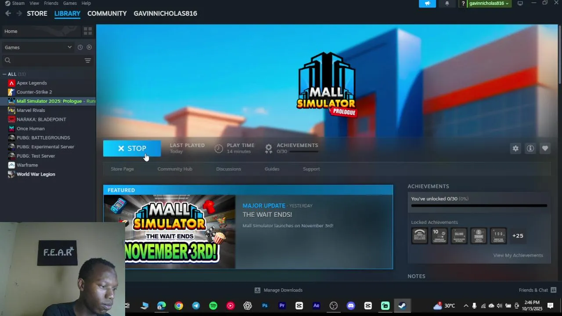
Task: Open the Games collection dropdown
Action: [x=38, y=47]
